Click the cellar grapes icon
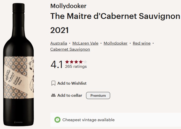The height and width of the screenshot is (129, 181). (x=53, y=95)
